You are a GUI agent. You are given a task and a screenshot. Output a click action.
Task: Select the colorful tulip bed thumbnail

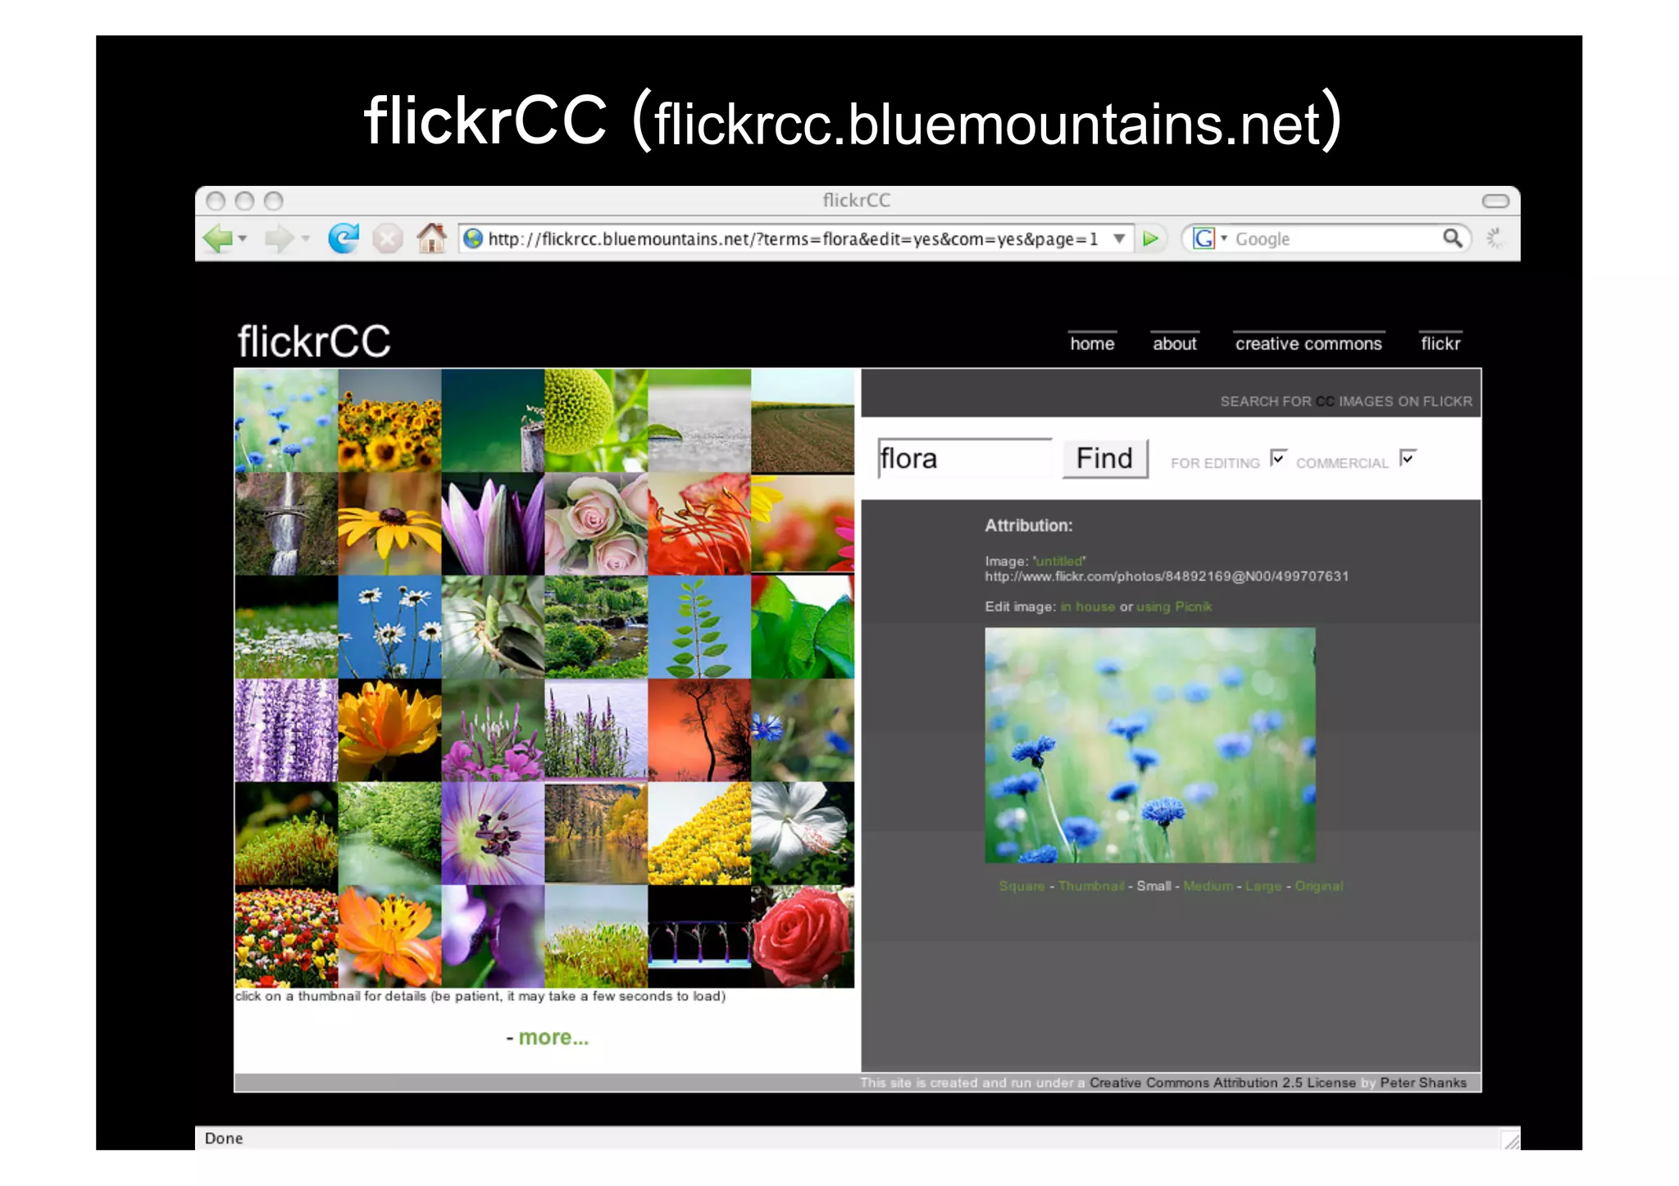[x=286, y=937]
